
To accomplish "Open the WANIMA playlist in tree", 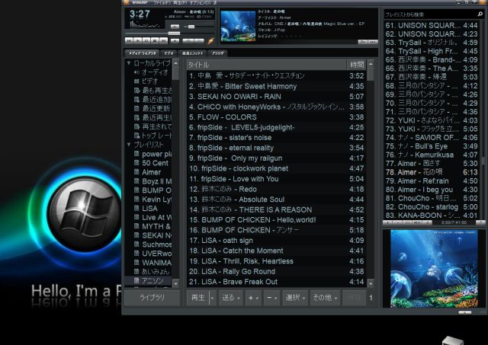I will coord(156,263).
